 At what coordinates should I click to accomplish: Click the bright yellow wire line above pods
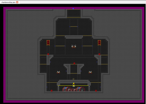coord(73,86)
